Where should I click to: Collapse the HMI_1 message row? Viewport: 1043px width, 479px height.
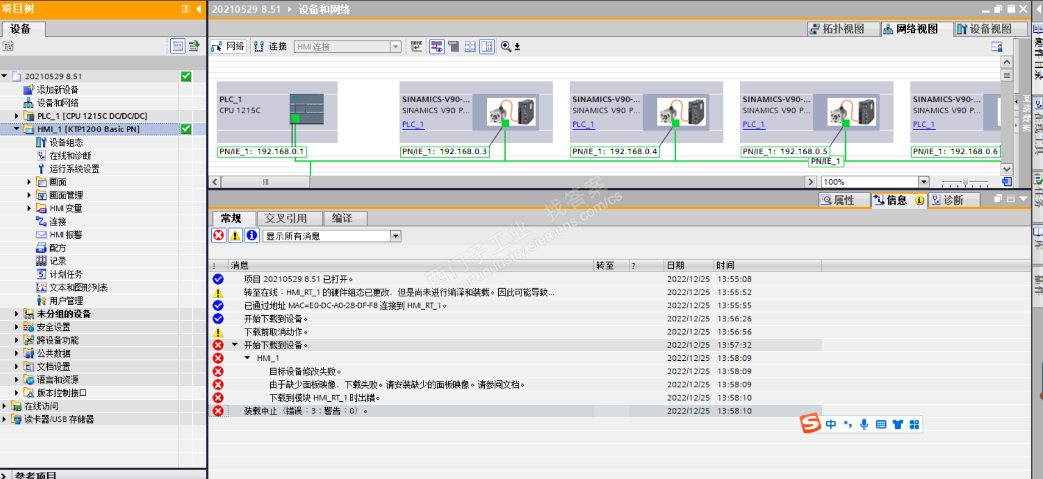(x=247, y=358)
